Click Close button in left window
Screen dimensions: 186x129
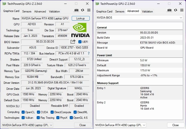coord(82,125)
